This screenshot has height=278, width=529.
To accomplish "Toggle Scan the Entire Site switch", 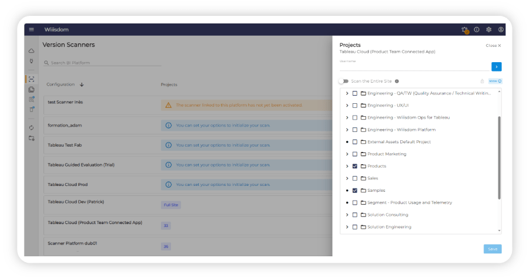I will coord(344,81).
